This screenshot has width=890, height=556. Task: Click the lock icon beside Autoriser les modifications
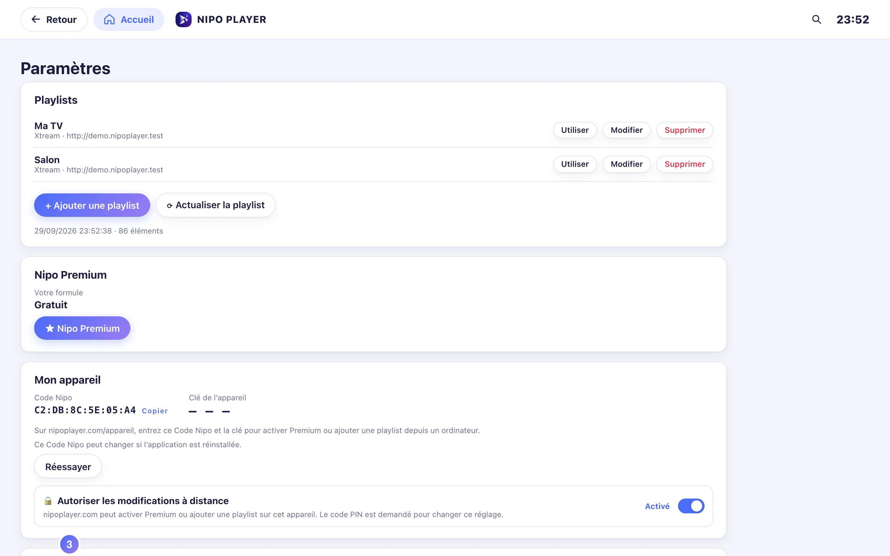(x=48, y=501)
